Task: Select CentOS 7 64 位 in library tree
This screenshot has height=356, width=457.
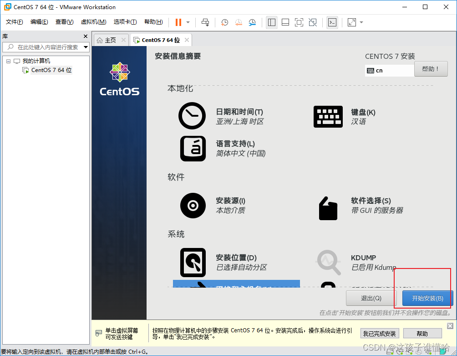Action: click(51, 70)
